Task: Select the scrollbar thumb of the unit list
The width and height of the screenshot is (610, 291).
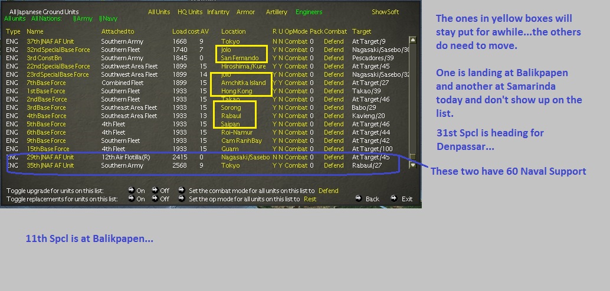Action: click(413, 157)
